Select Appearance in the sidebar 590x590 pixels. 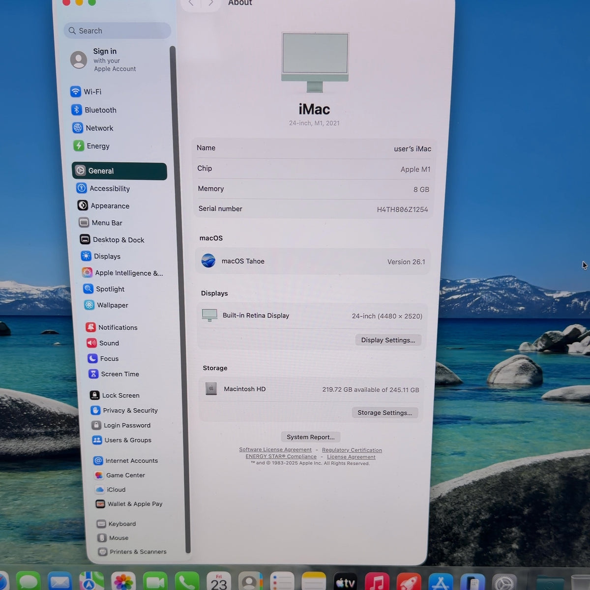(104, 206)
